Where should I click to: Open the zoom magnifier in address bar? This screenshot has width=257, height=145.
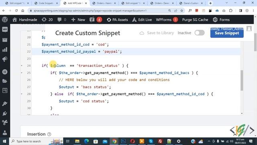coord(169,11)
